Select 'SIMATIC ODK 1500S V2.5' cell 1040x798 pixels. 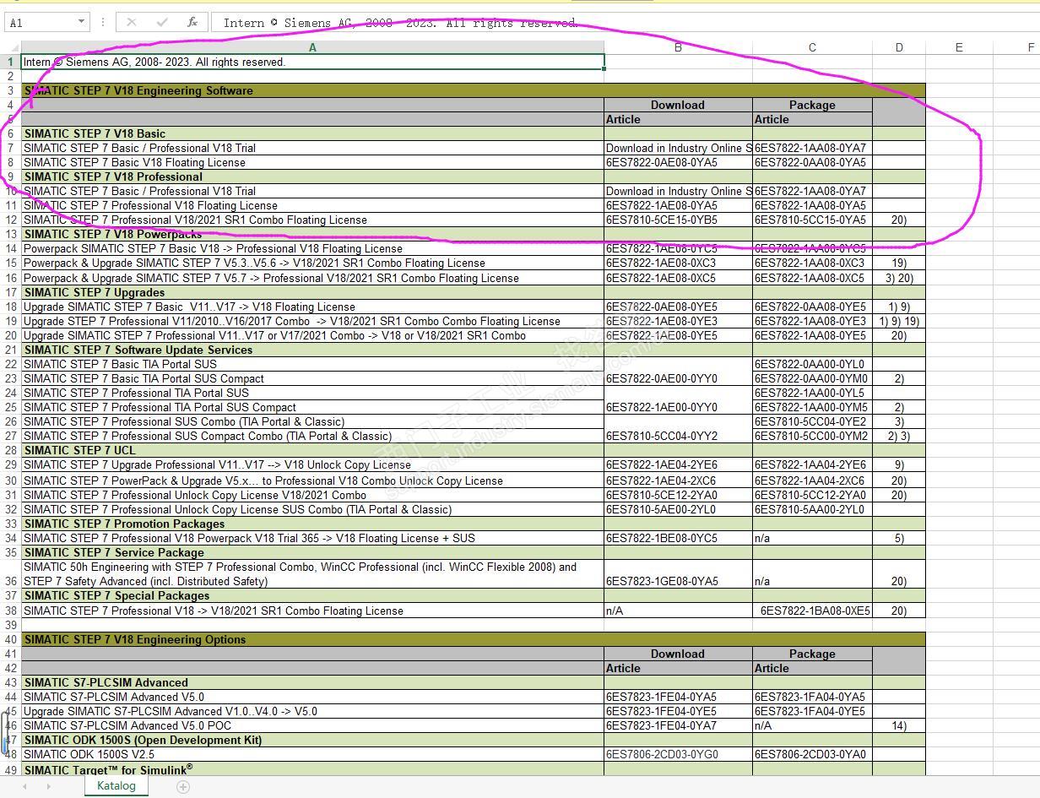coord(312,754)
